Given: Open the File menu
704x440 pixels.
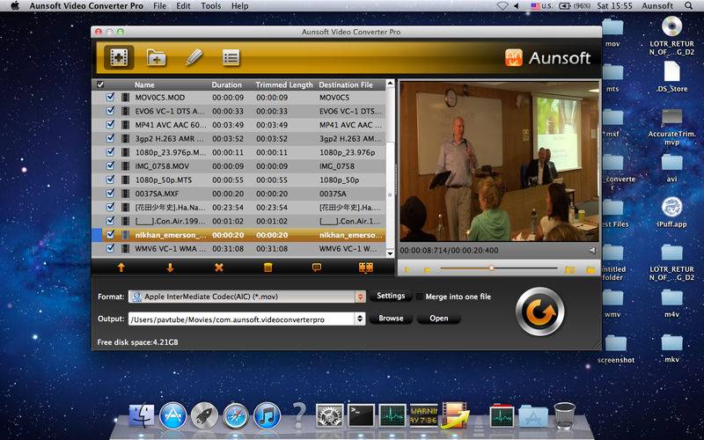Looking at the screenshot, I should pos(159,6).
